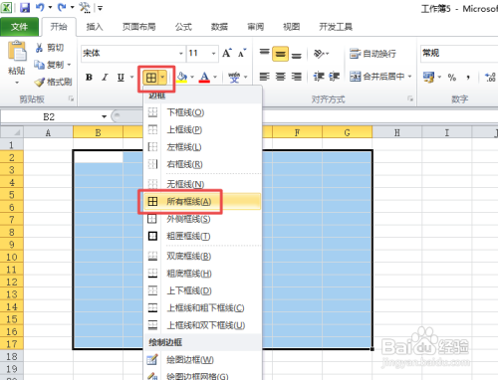This screenshot has width=498, height=380.
Task: Click the Cut (剪切) scissors button
Action: point(49,48)
